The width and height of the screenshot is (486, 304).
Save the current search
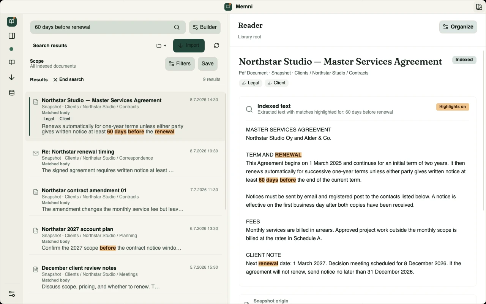(x=208, y=64)
